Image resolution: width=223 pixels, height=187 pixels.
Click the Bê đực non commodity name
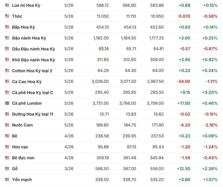23,158
